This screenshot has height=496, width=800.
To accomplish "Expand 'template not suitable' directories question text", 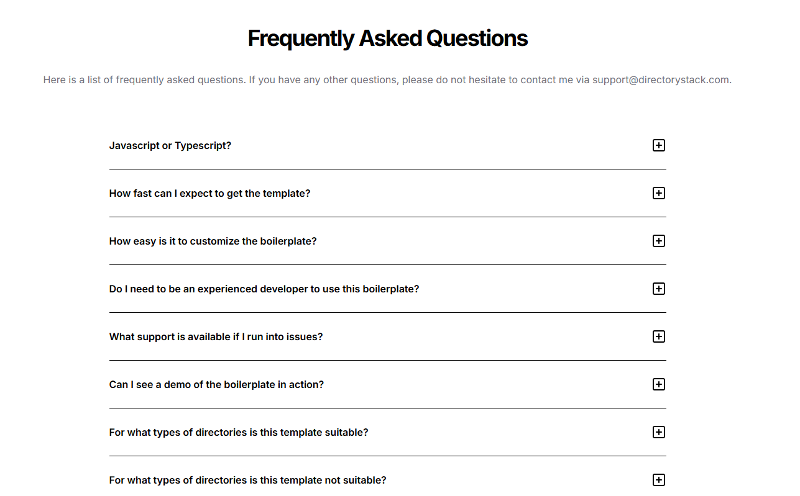I will point(247,480).
